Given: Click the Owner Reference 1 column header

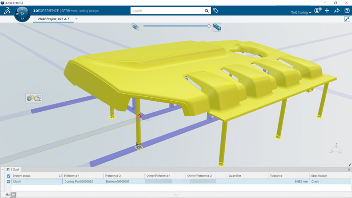Looking at the screenshot, I should click(x=165, y=176).
